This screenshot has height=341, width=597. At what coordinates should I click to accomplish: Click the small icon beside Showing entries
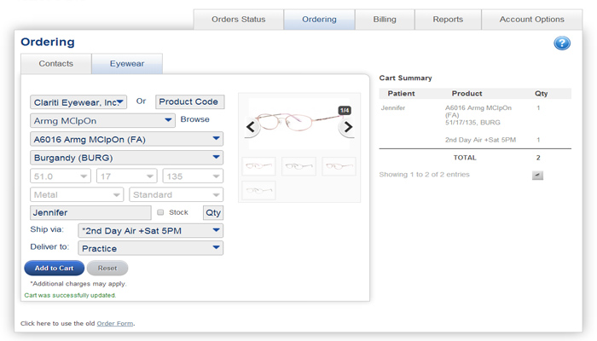coord(537,175)
